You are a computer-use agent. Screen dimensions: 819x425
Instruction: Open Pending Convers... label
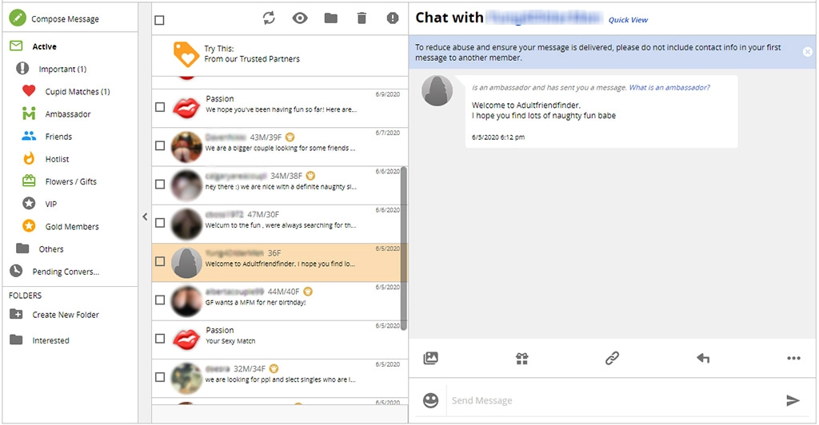[66, 271]
